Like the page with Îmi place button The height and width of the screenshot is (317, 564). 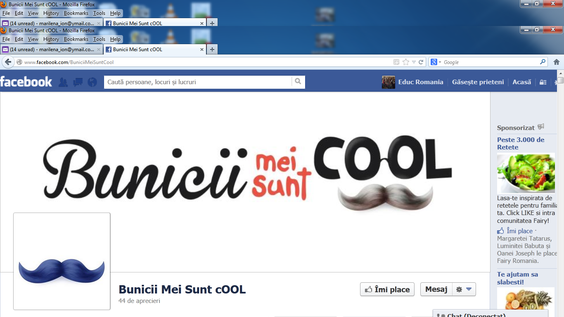tap(387, 289)
